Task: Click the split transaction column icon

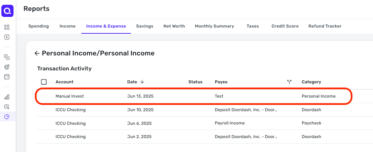Action: (289, 82)
